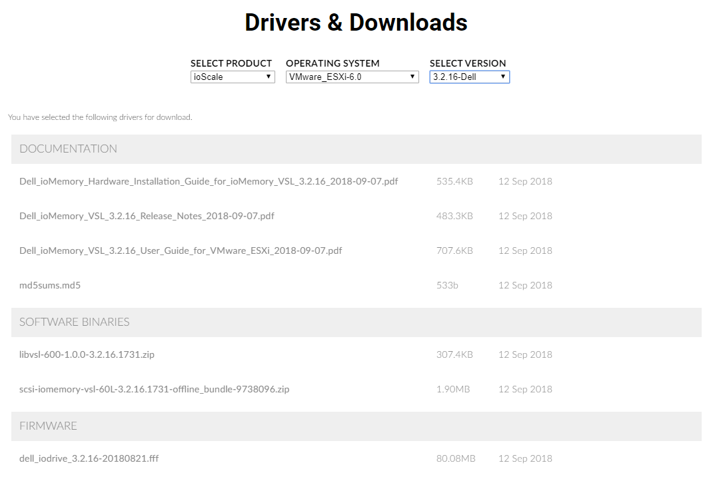Click the 1.90MB file size value
The height and width of the screenshot is (493, 705).
point(453,389)
